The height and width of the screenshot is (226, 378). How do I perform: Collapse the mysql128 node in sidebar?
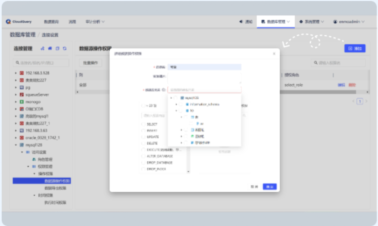tap(16, 145)
